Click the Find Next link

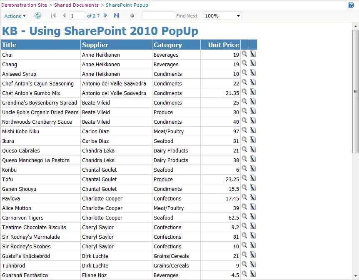[x=187, y=16]
